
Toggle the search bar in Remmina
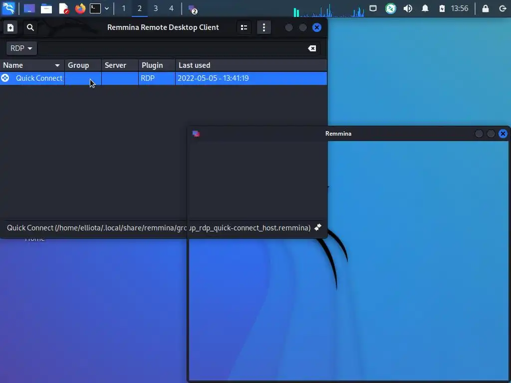30,28
